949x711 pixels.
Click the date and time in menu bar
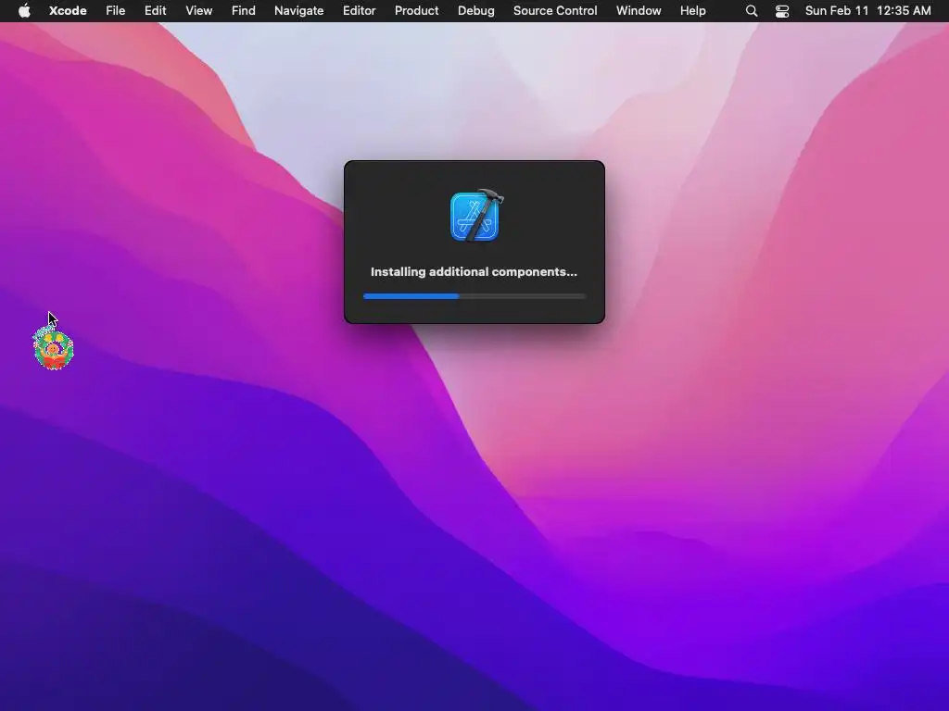867,11
